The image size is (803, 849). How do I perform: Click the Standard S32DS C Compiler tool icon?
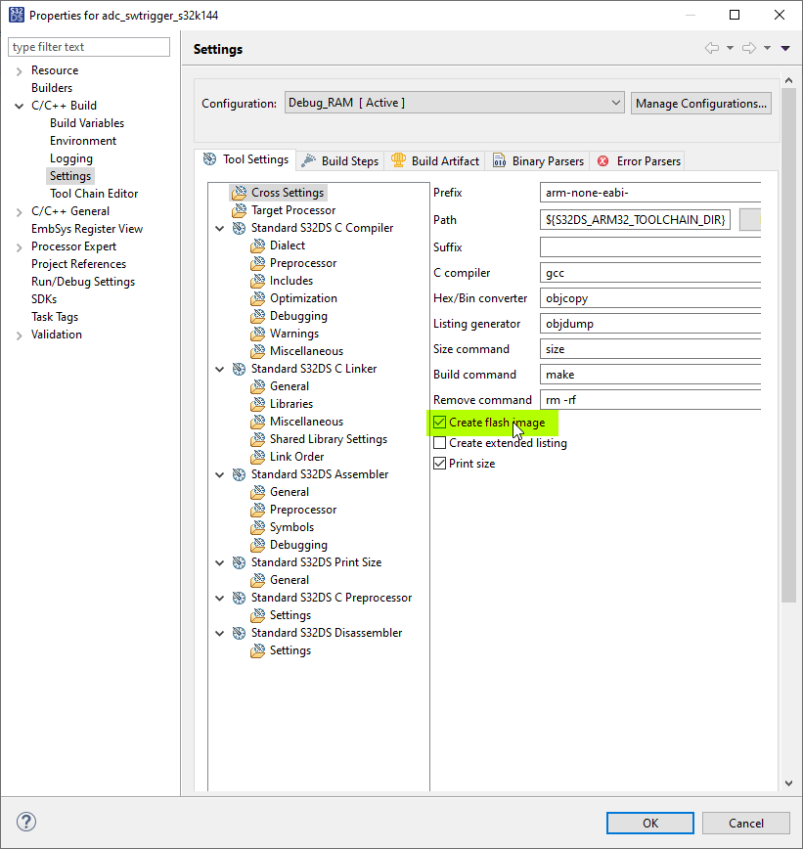[239, 228]
